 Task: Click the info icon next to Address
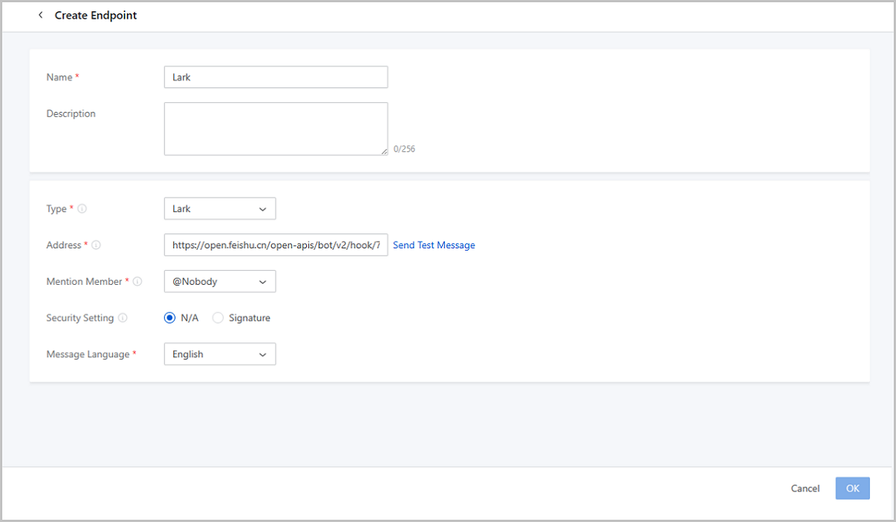(x=96, y=245)
